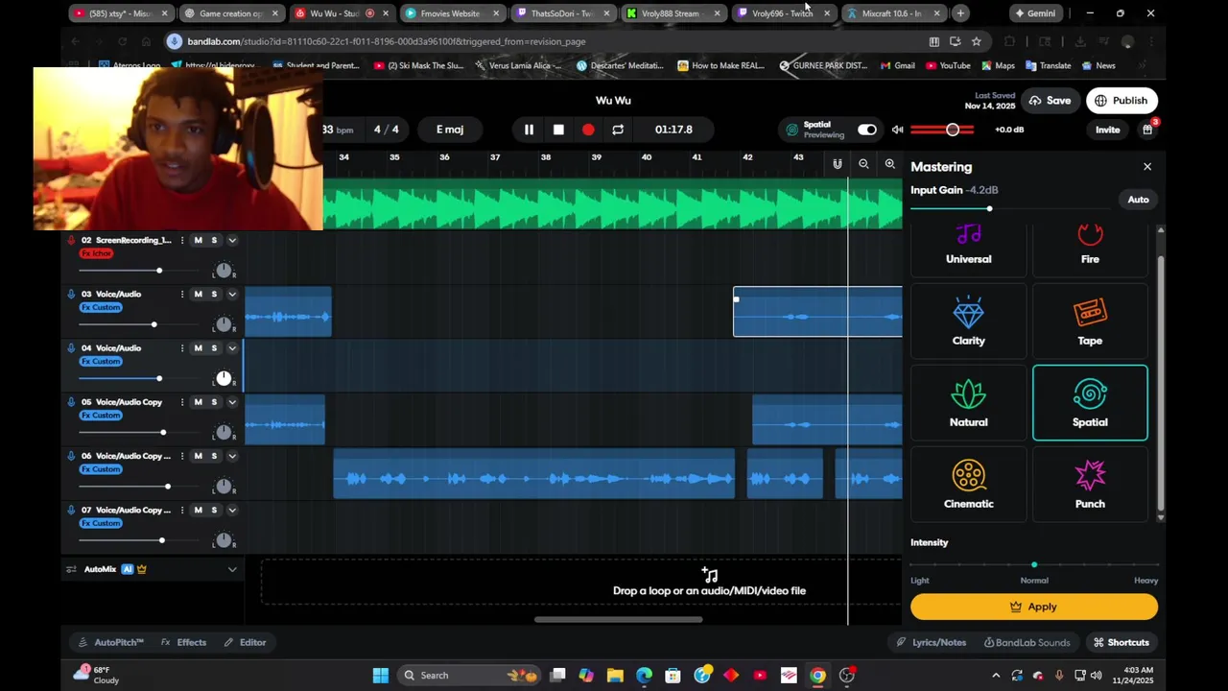Select the track 03 audio region at bar 42
The height and width of the screenshot is (691, 1228).
(817, 312)
